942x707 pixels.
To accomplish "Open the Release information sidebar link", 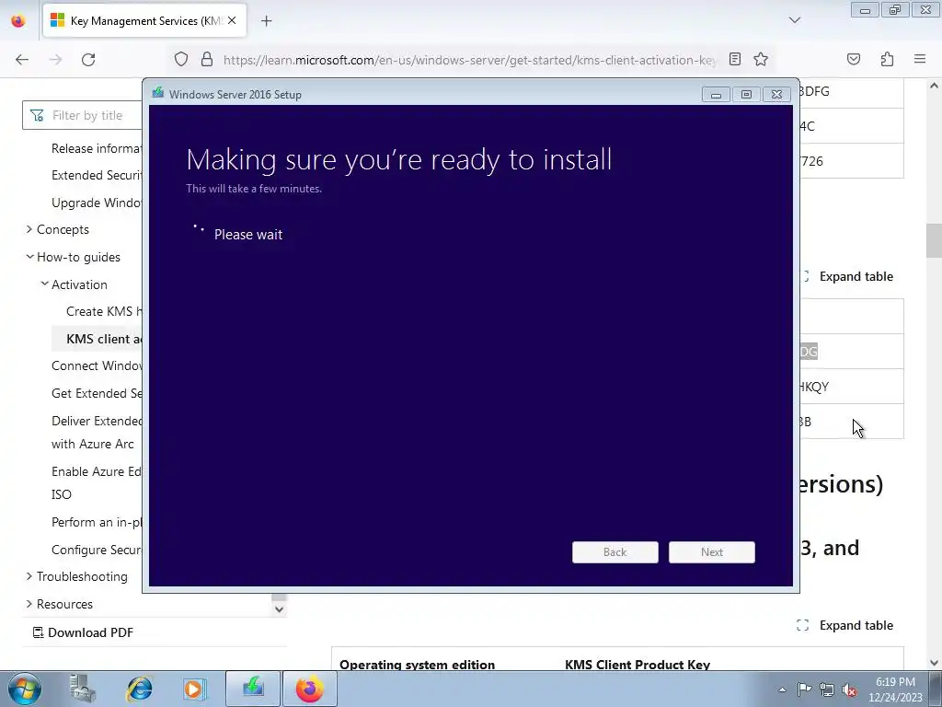I will tap(97, 148).
